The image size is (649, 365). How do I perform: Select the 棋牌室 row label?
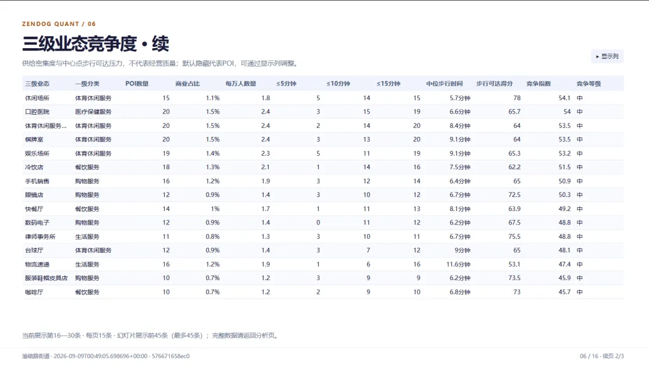[x=34, y=139]
